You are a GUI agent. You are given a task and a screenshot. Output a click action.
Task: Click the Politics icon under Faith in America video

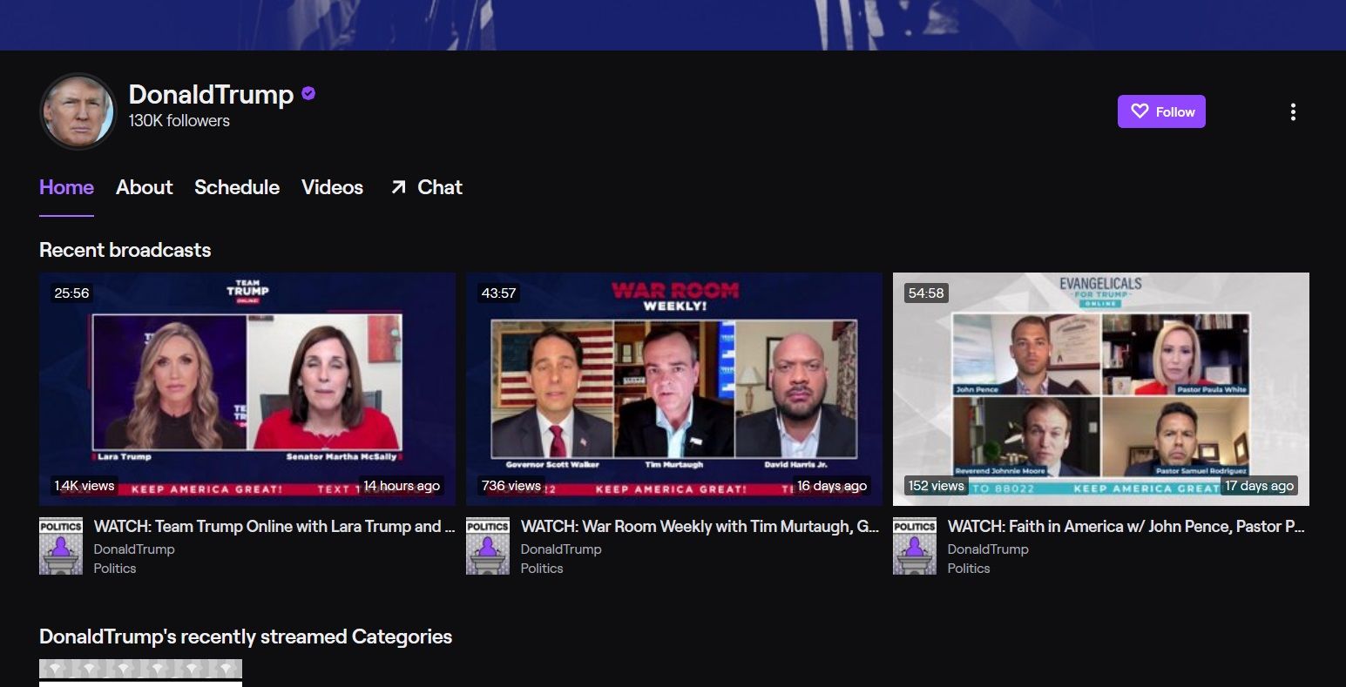[x=915, y=546]
